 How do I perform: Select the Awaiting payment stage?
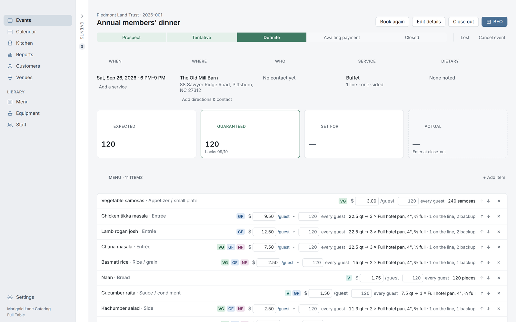click(x=342, y=37)
